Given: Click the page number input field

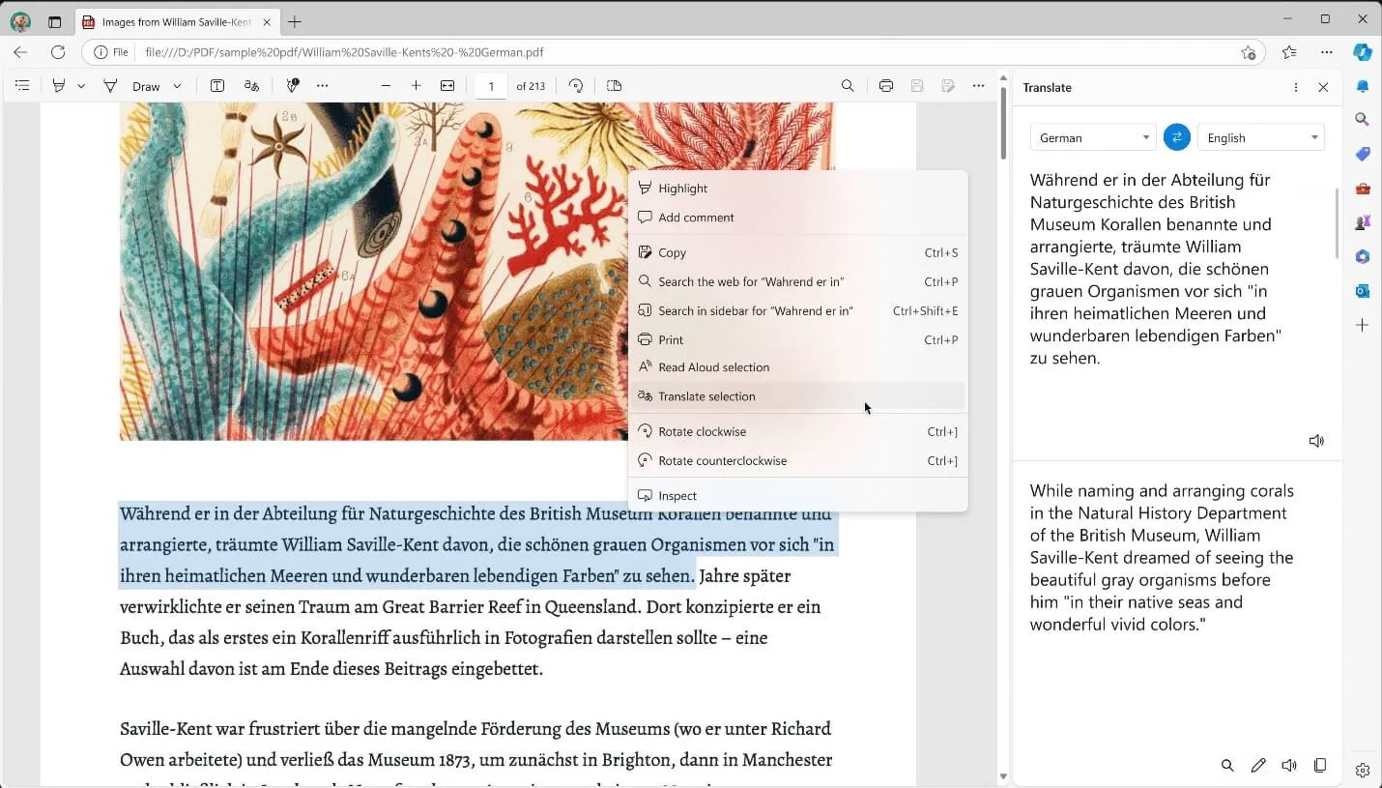Looking at the screenshot, I should 491,85.
